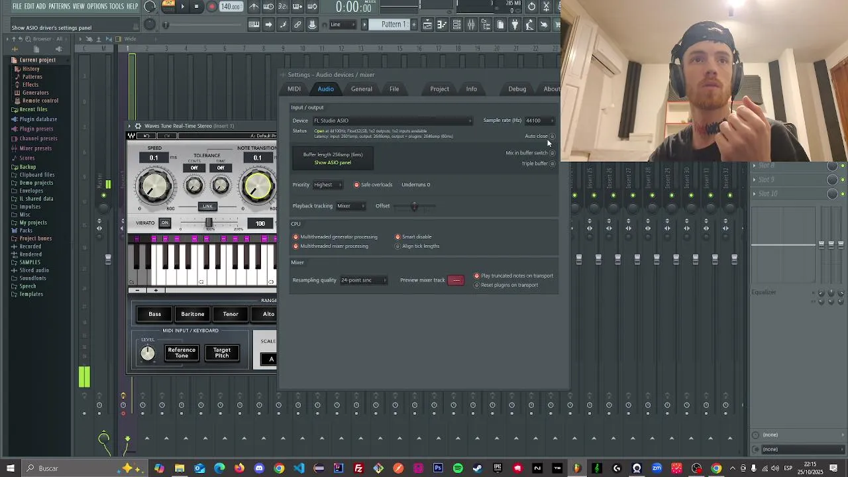Toggle Safe overloads option
The height and width of the screenshot is (477, 848).
click(x=356, y=185)
